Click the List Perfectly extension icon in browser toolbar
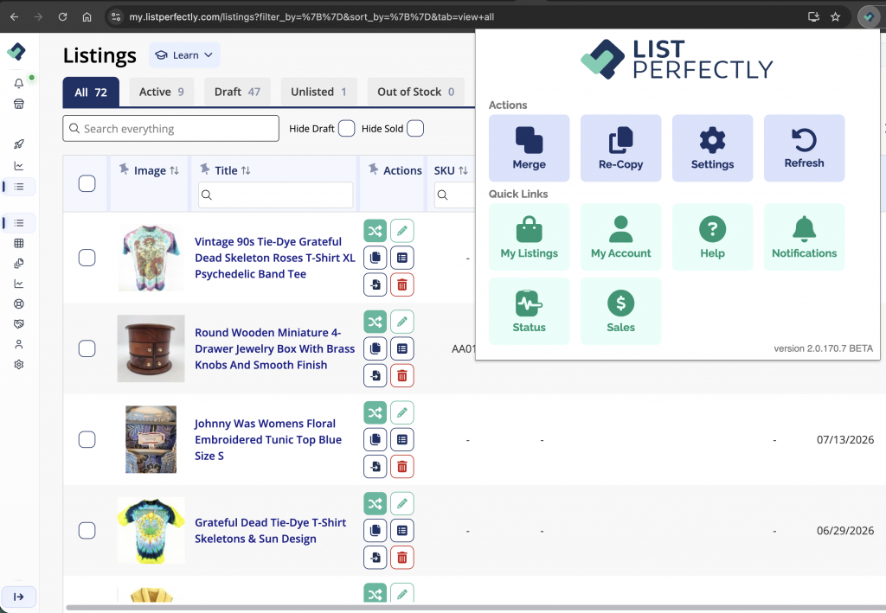The image size is (886, 613). click(x=869, y=17)
